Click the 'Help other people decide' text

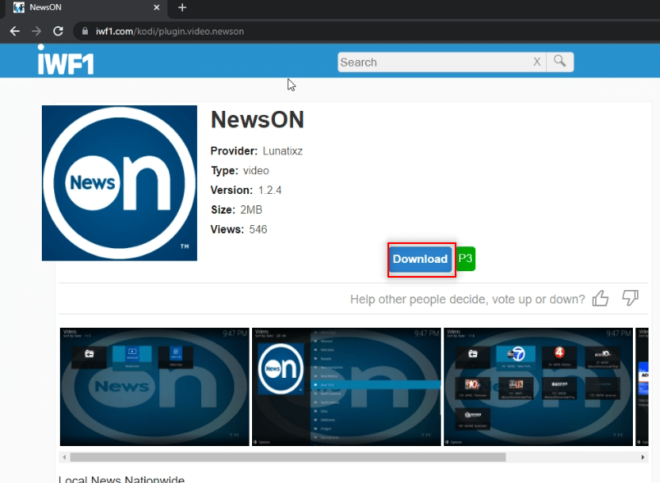(x=468, y=299)
